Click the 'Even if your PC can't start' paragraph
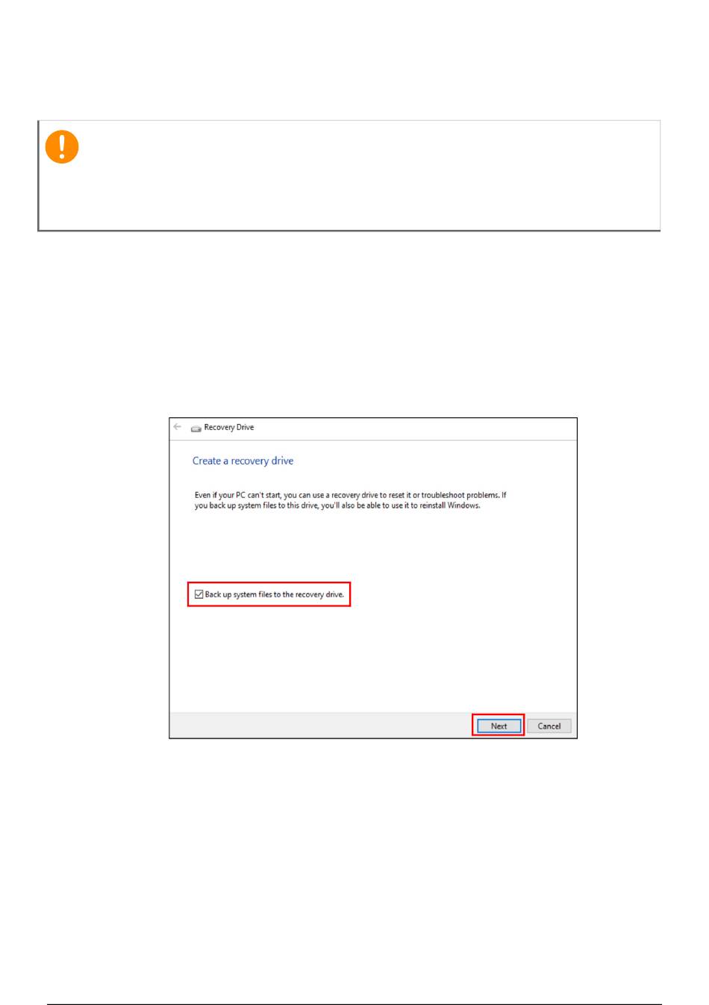The width and height of the screenshot is (709, 1005). click(351, 500)
